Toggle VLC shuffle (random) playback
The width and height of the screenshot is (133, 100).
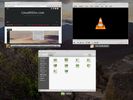point(97,42)
